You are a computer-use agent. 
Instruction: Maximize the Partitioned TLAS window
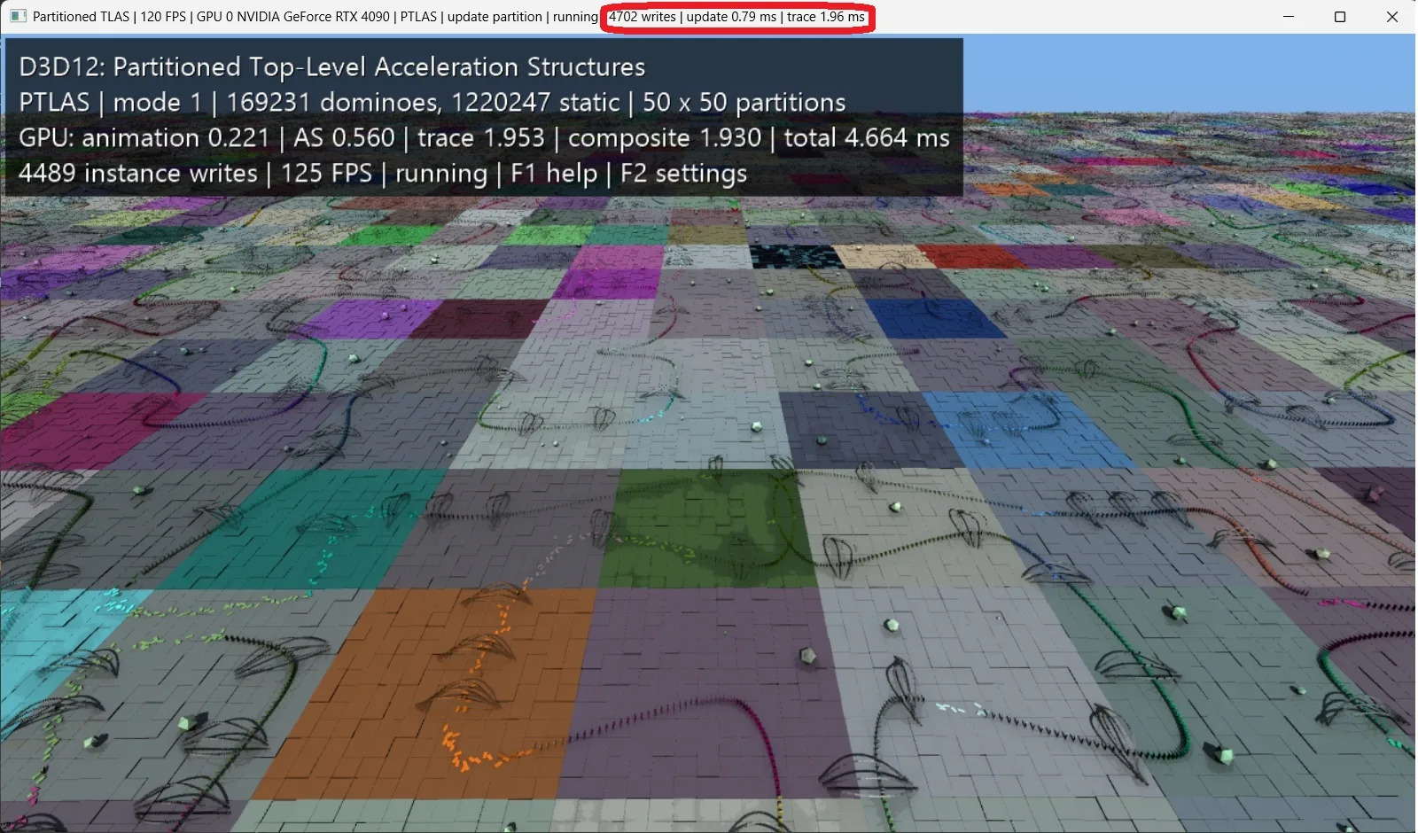tap(1340, 17)
